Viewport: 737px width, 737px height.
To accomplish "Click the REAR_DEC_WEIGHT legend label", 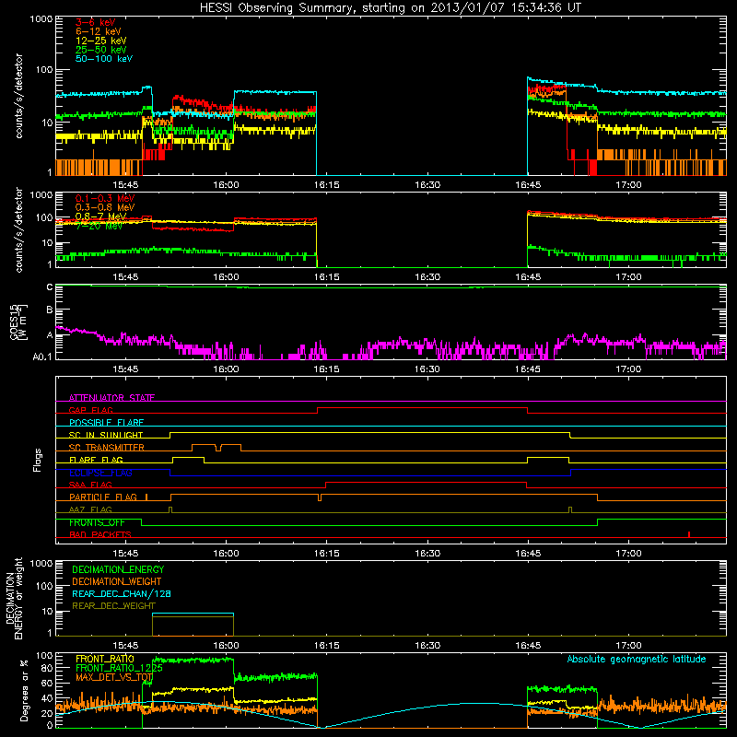I will pyautogui.click(x=113, y=606).
